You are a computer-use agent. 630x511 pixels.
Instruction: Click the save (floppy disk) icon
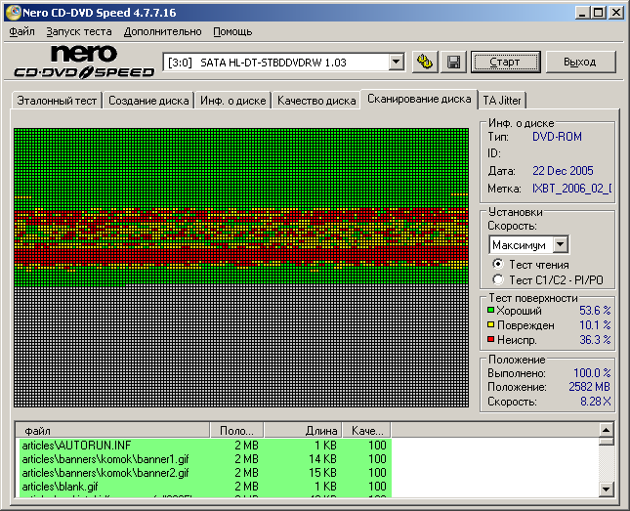(453, 62)
